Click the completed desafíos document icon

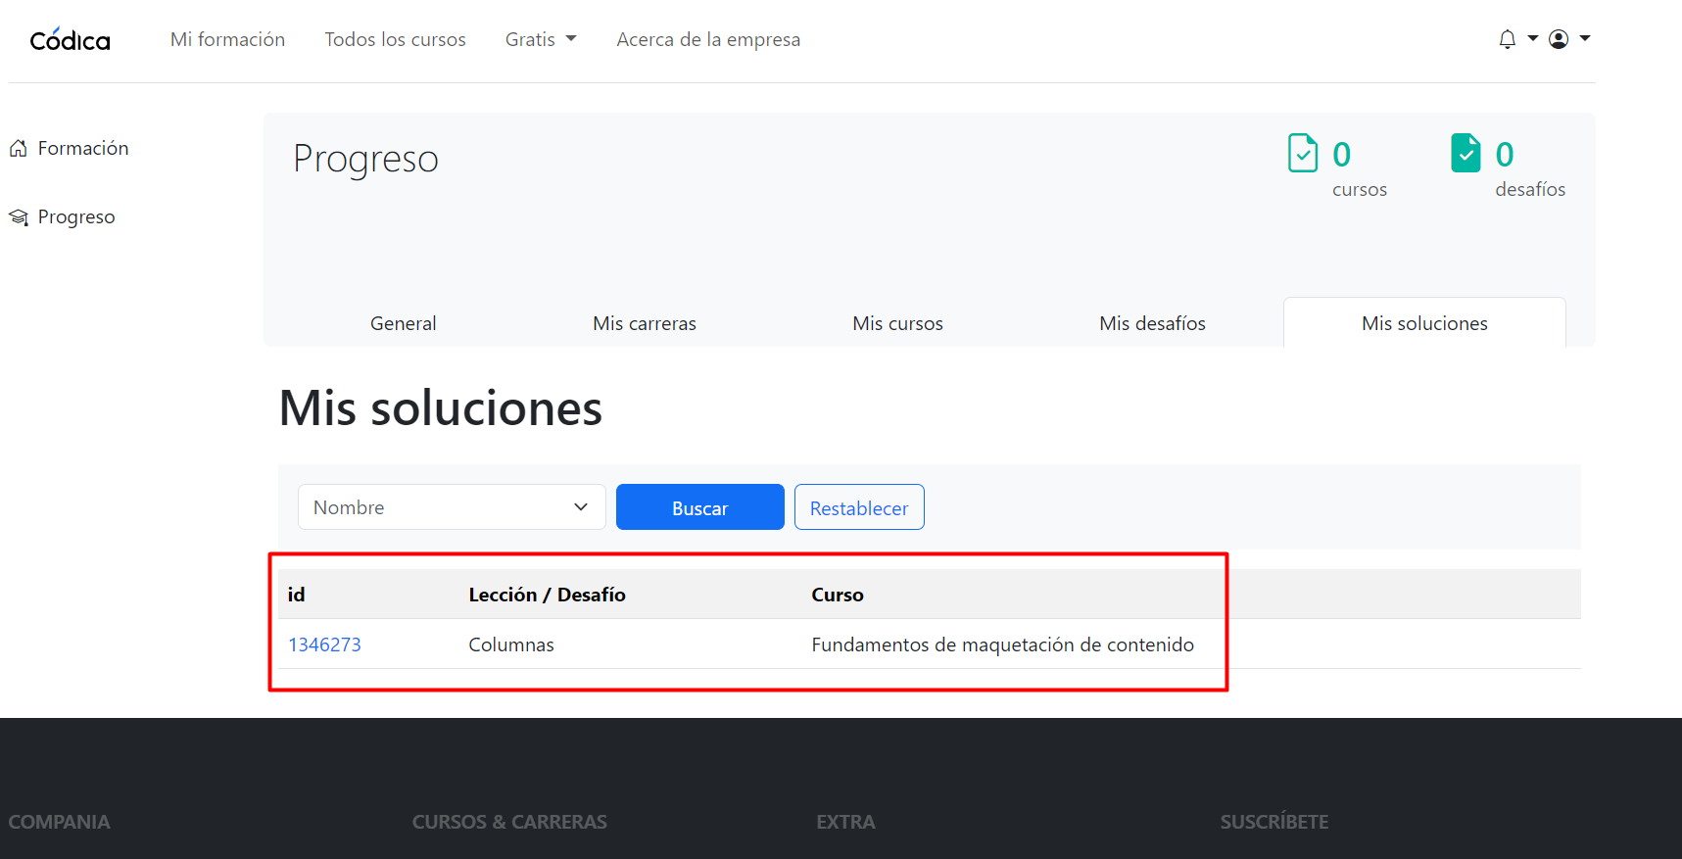click(x=1465, y=153)
